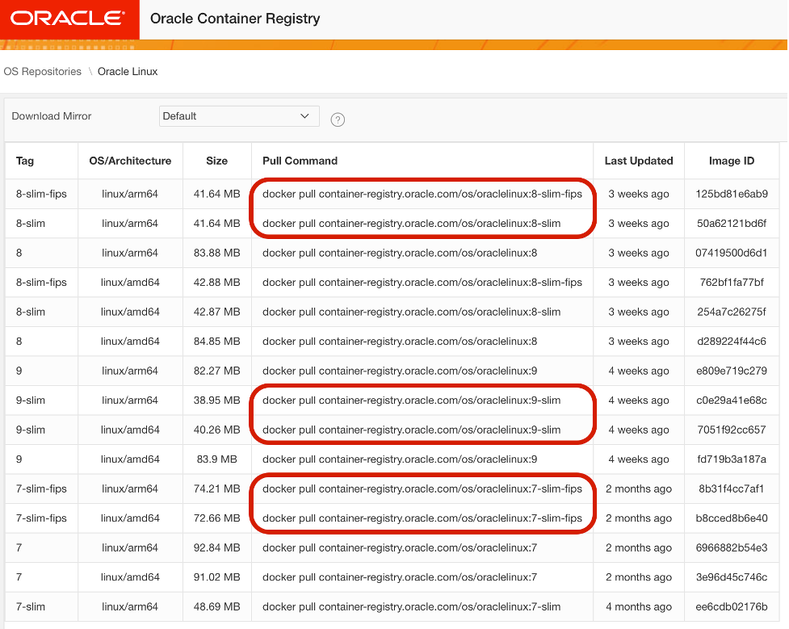Click image ID 762bf1fa77bf
The height and width of the screenshot is (629, 789).
732,283
